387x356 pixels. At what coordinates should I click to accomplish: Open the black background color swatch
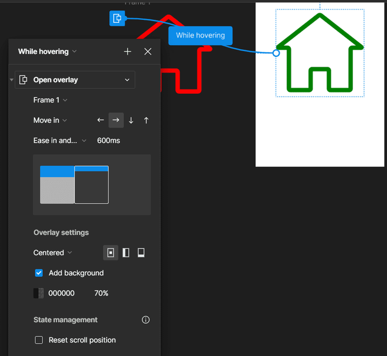(39, 293)
